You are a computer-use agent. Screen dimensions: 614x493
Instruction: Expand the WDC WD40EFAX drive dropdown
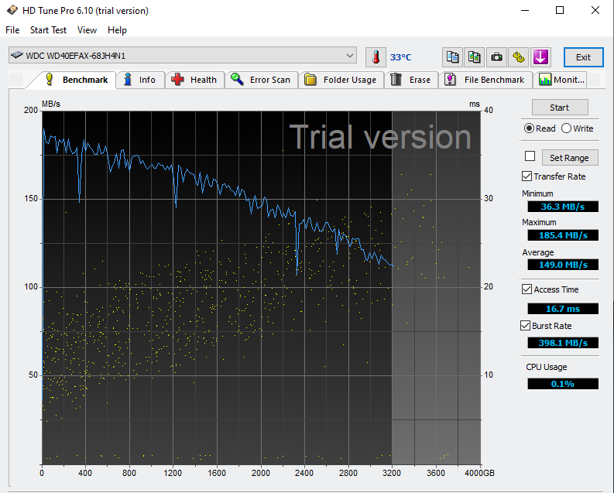351,56
